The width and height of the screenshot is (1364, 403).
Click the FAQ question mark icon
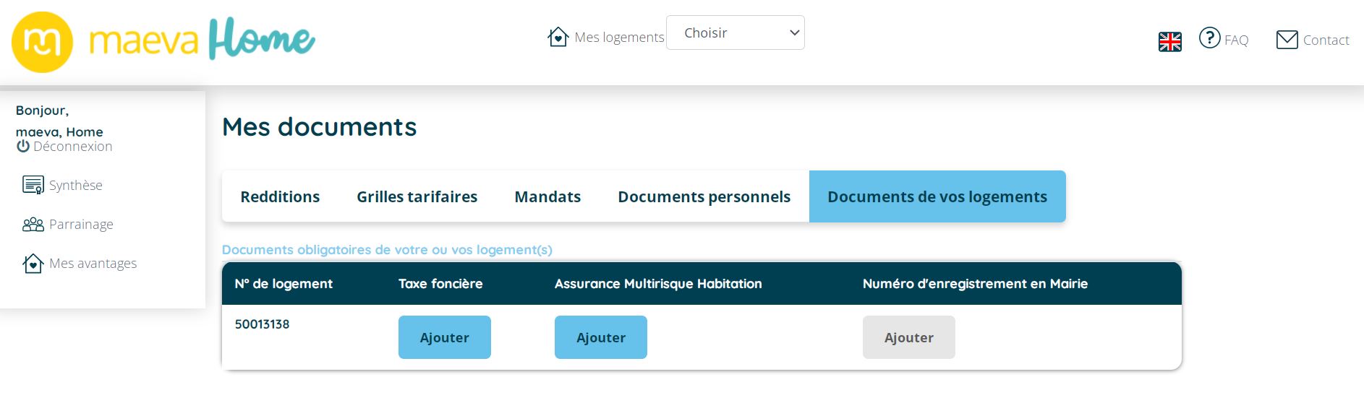click(x=1209, y=38)
